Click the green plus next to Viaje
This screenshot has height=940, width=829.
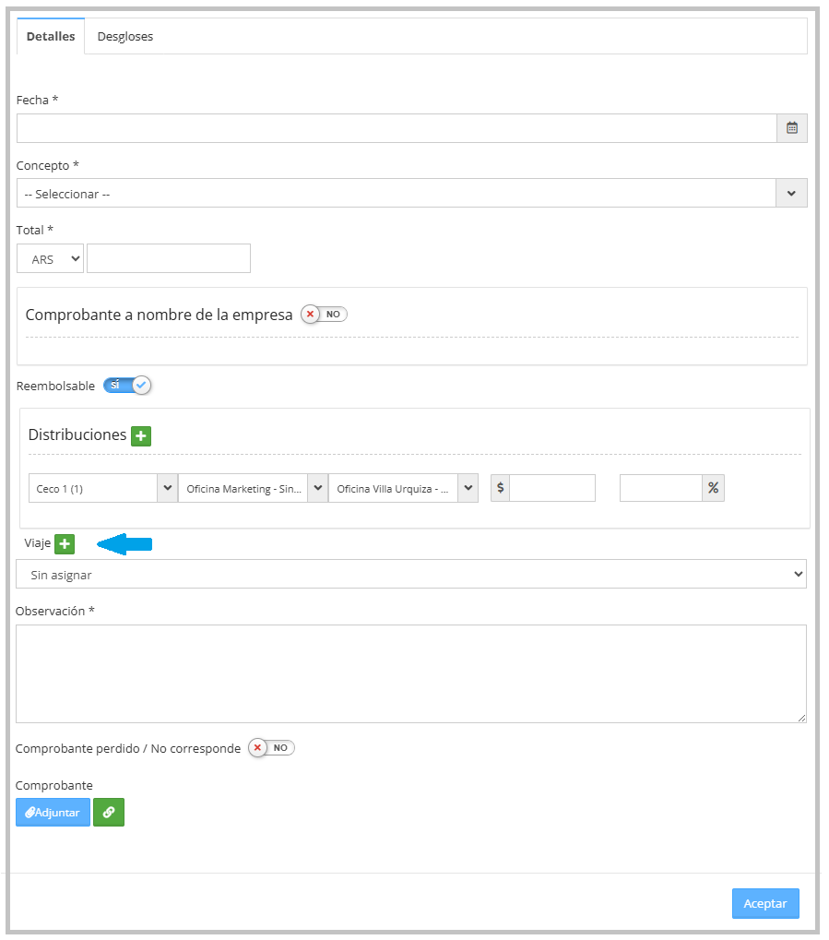tap(65, 544)
